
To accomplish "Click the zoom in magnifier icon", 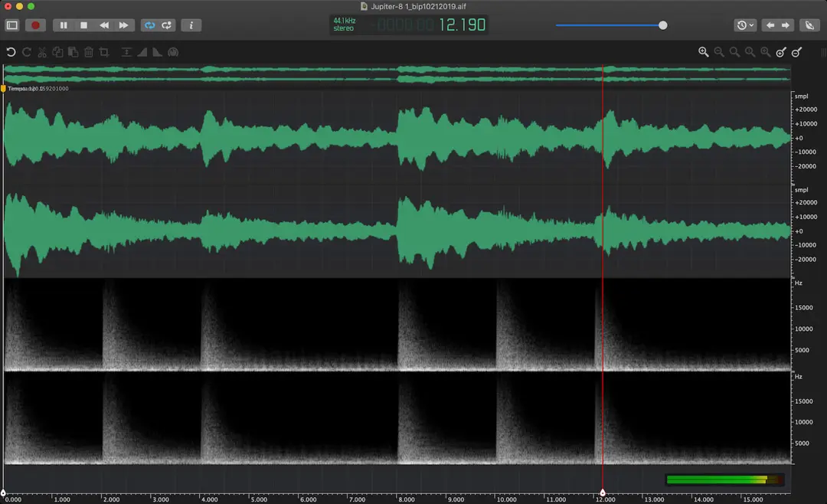I will click(703, 52).
